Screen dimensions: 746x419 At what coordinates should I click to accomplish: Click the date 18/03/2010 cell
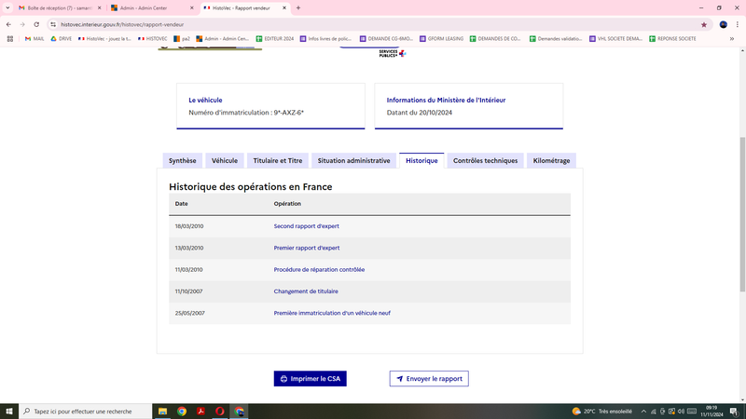pos(189,226)
